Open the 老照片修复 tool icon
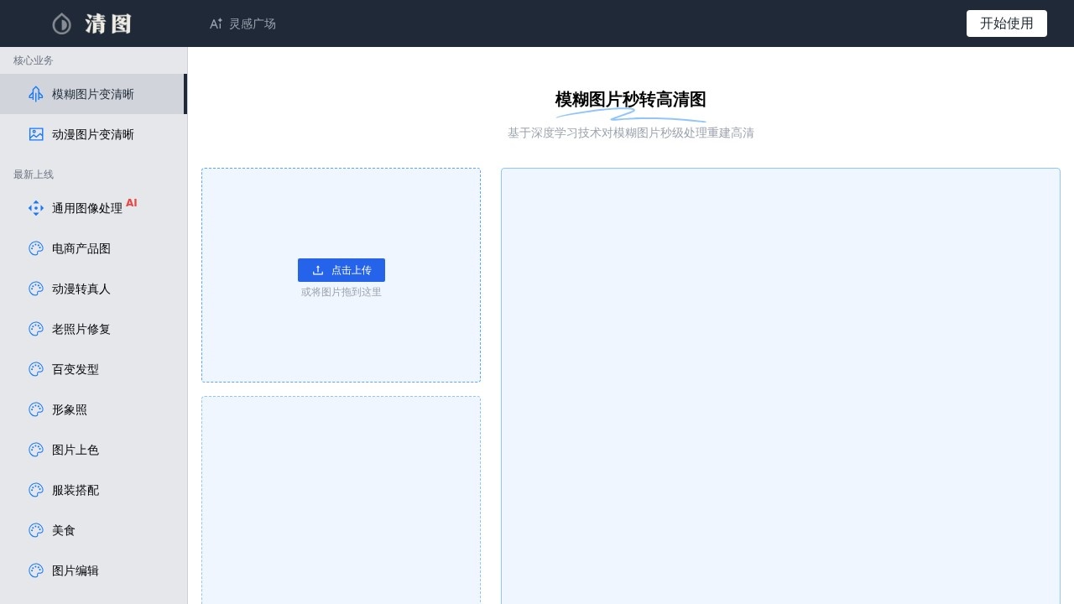The height and width of the screenshot is (604, 1074). click(35, 329)
